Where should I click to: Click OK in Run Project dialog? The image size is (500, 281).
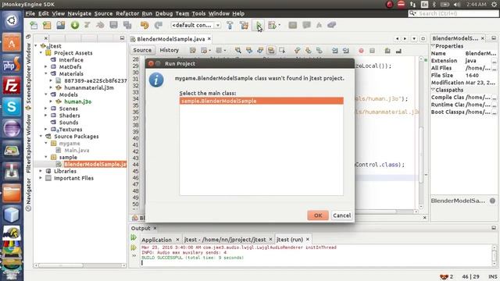point(318,215)
